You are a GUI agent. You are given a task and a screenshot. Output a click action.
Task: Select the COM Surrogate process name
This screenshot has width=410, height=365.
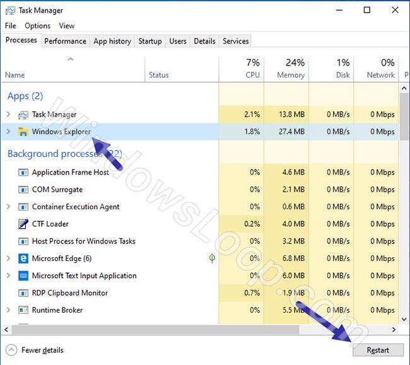[x=57, y=190]
